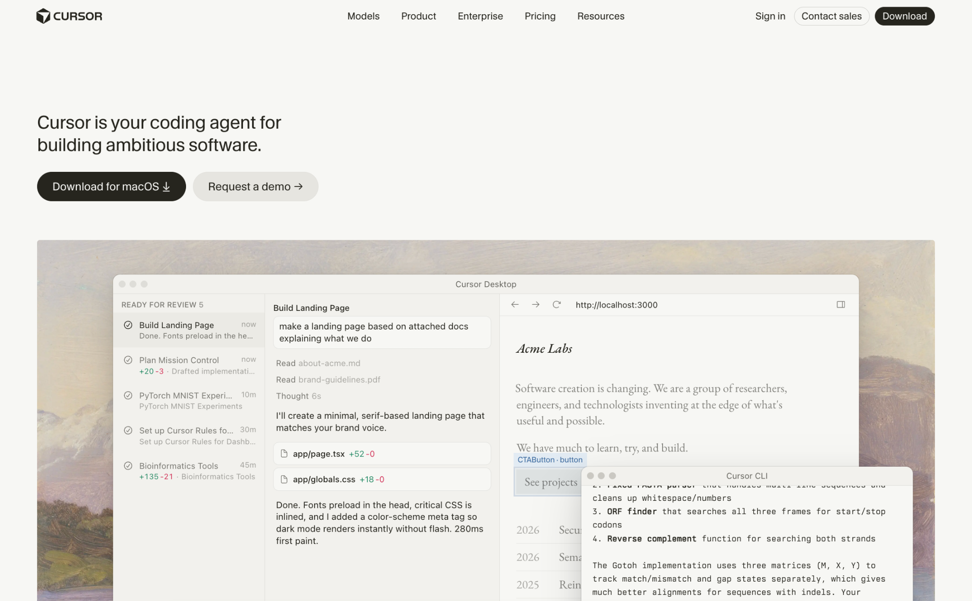Open the Resources menu
Viewport: 972px width, 601px height.
pos(601,16)
